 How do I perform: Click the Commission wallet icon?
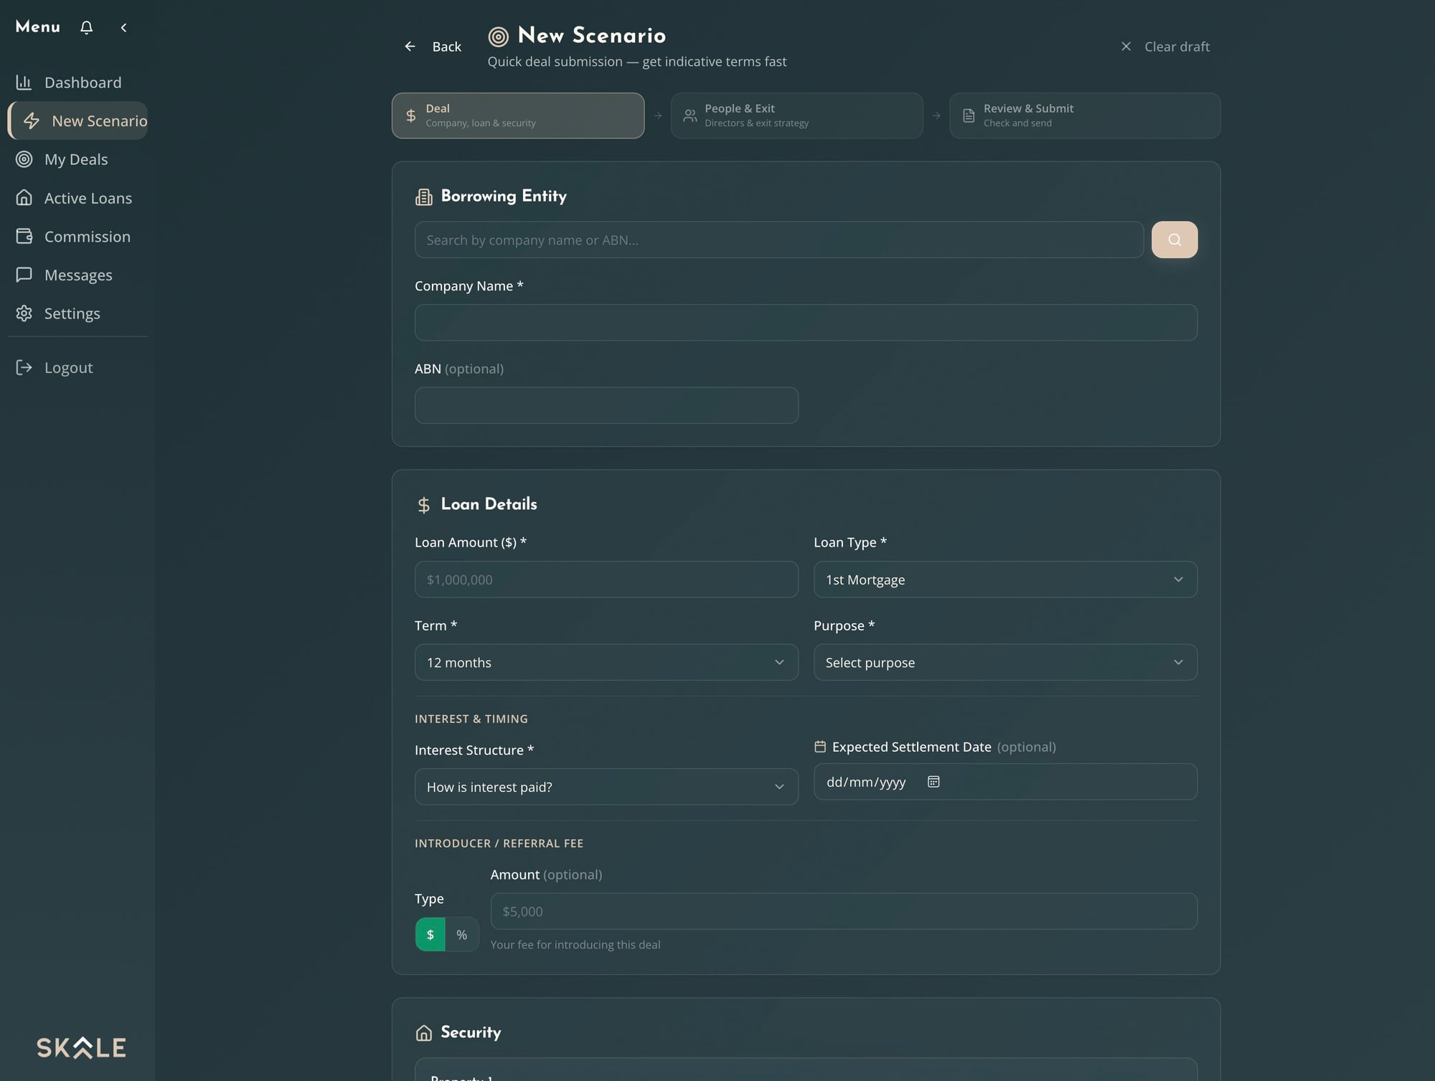point(24,236)
